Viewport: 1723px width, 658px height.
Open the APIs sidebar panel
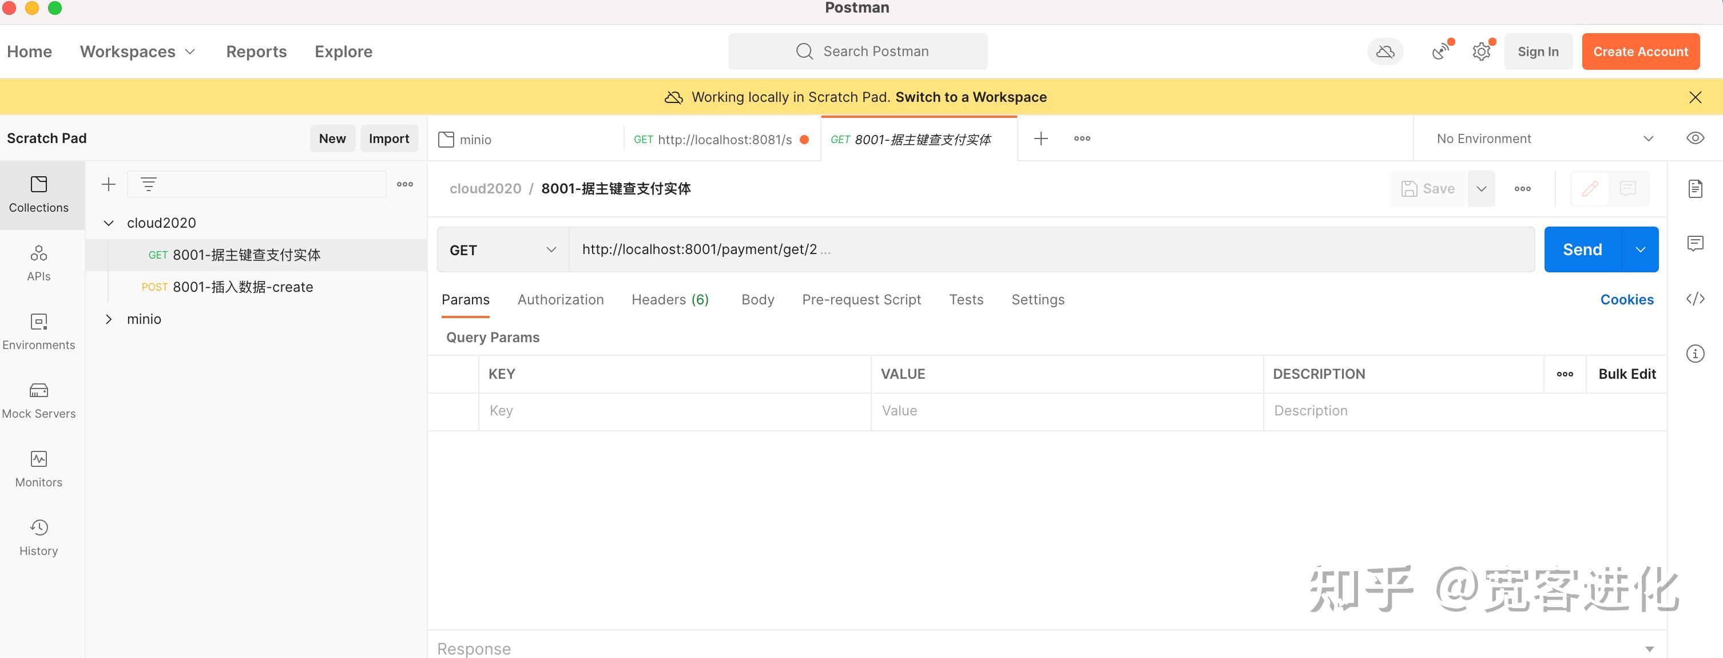tap(39, 263)
